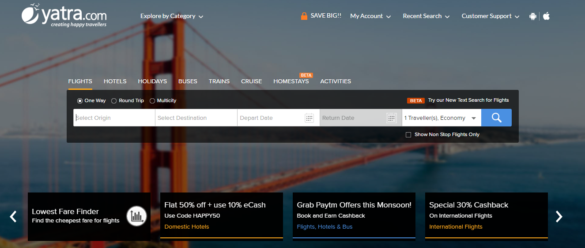585x248 pixels.
Task: Try the New Text Search for Flights
Action: (468, 100)
